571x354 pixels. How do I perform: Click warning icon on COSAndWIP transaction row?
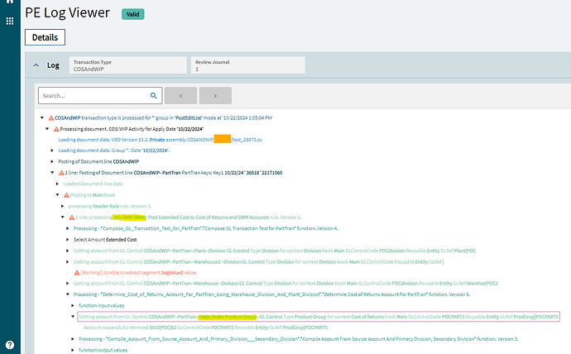pos(51,118)
